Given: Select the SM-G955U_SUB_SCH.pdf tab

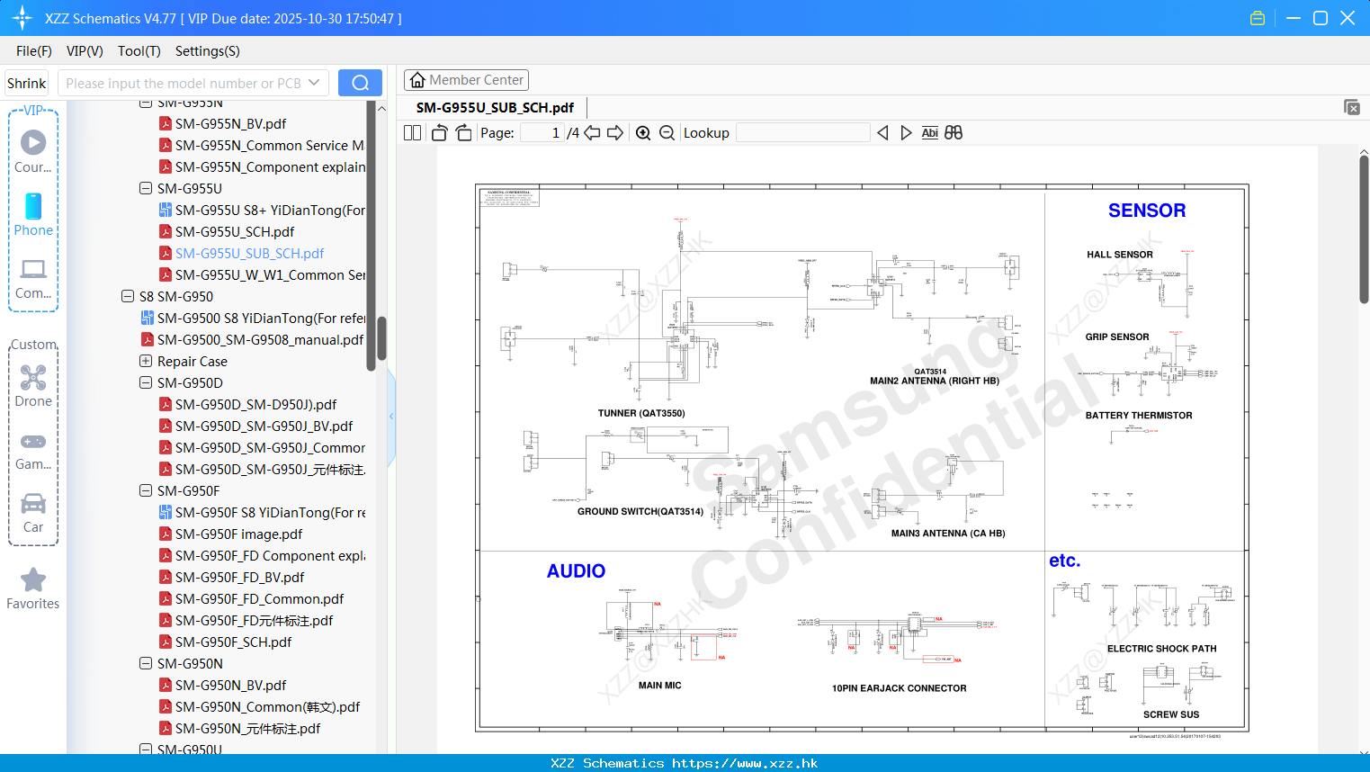Looking at the screenshot, I should [x=495, y=107].
